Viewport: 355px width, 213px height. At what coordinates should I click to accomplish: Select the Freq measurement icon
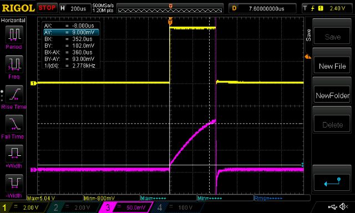14,64
